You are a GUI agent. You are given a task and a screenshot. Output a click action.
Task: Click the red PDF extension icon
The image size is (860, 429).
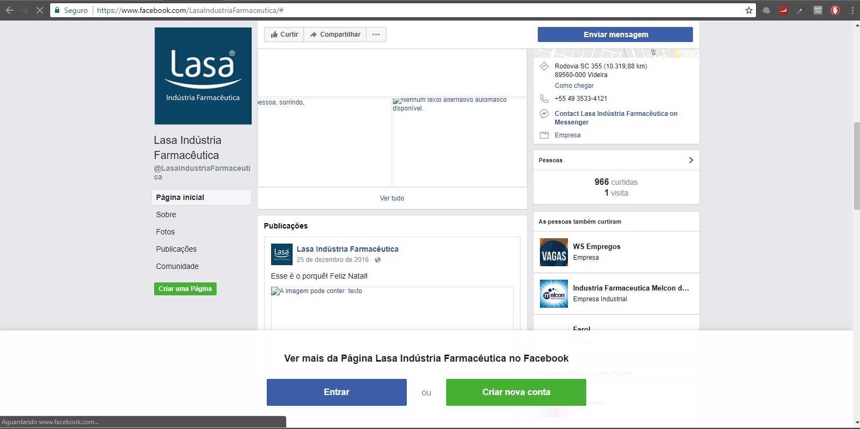(x=783, y=10)
